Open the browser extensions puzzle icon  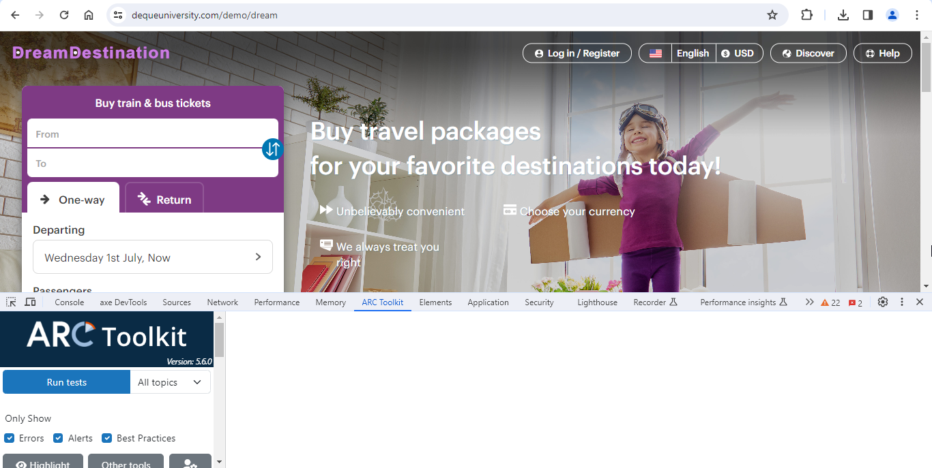pyautogui.click(x=806, y=15)
